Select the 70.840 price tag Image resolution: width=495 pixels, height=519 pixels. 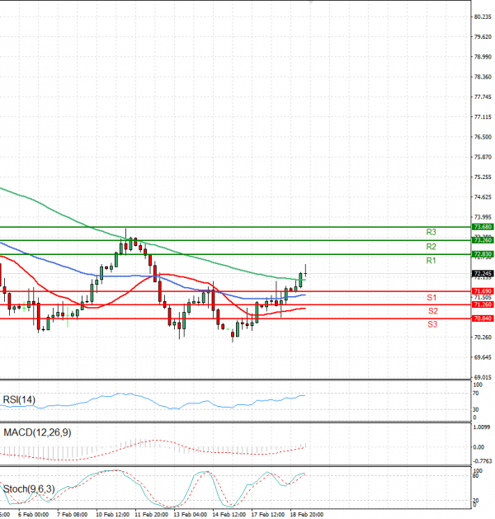coord(483,318)
